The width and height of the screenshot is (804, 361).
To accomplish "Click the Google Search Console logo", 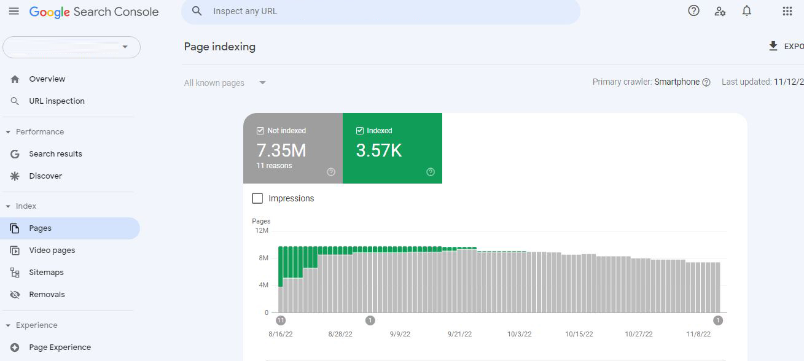I will click(94, 12).
